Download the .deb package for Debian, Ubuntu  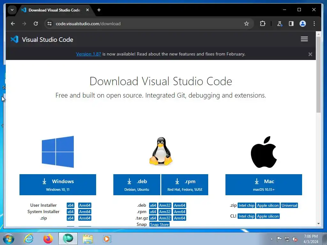point(137,185)
